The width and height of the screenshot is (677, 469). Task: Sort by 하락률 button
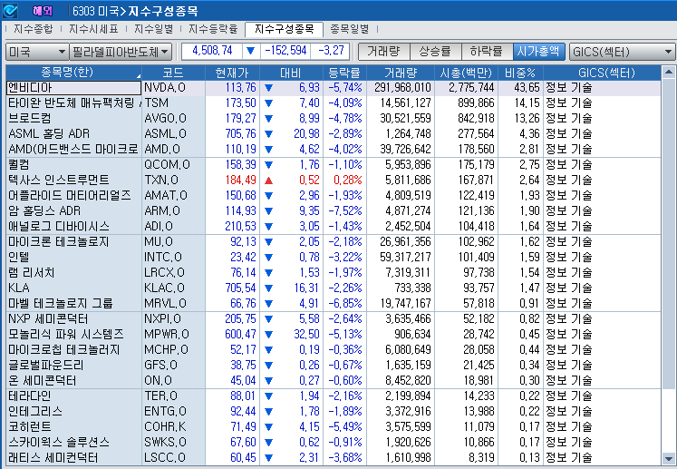487,52
